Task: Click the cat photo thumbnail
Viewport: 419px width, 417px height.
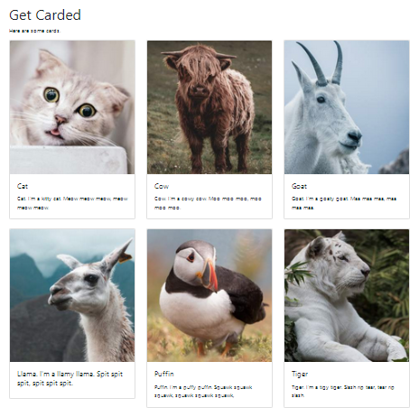Action: coord(72,107)
